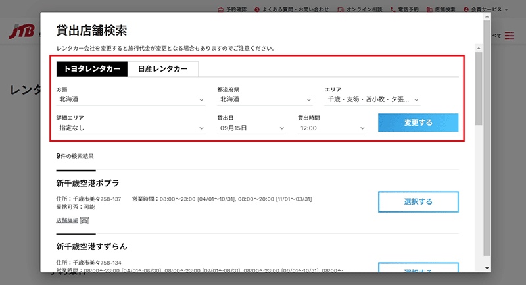
Task: Click the window icon beside 店舗詳細
Action: pyautogui.click(x=84, y=220)
